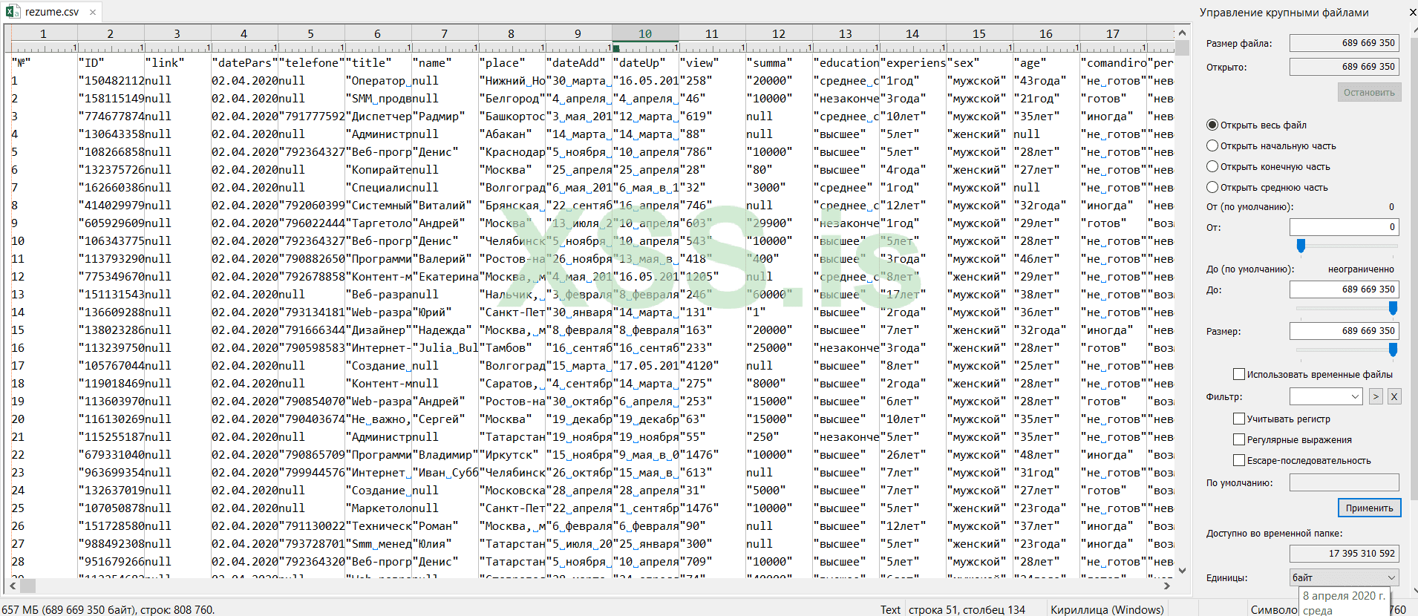
Task: Close the rezume.csv document tab
Action: pyautogui.click(x=93, y=12)
